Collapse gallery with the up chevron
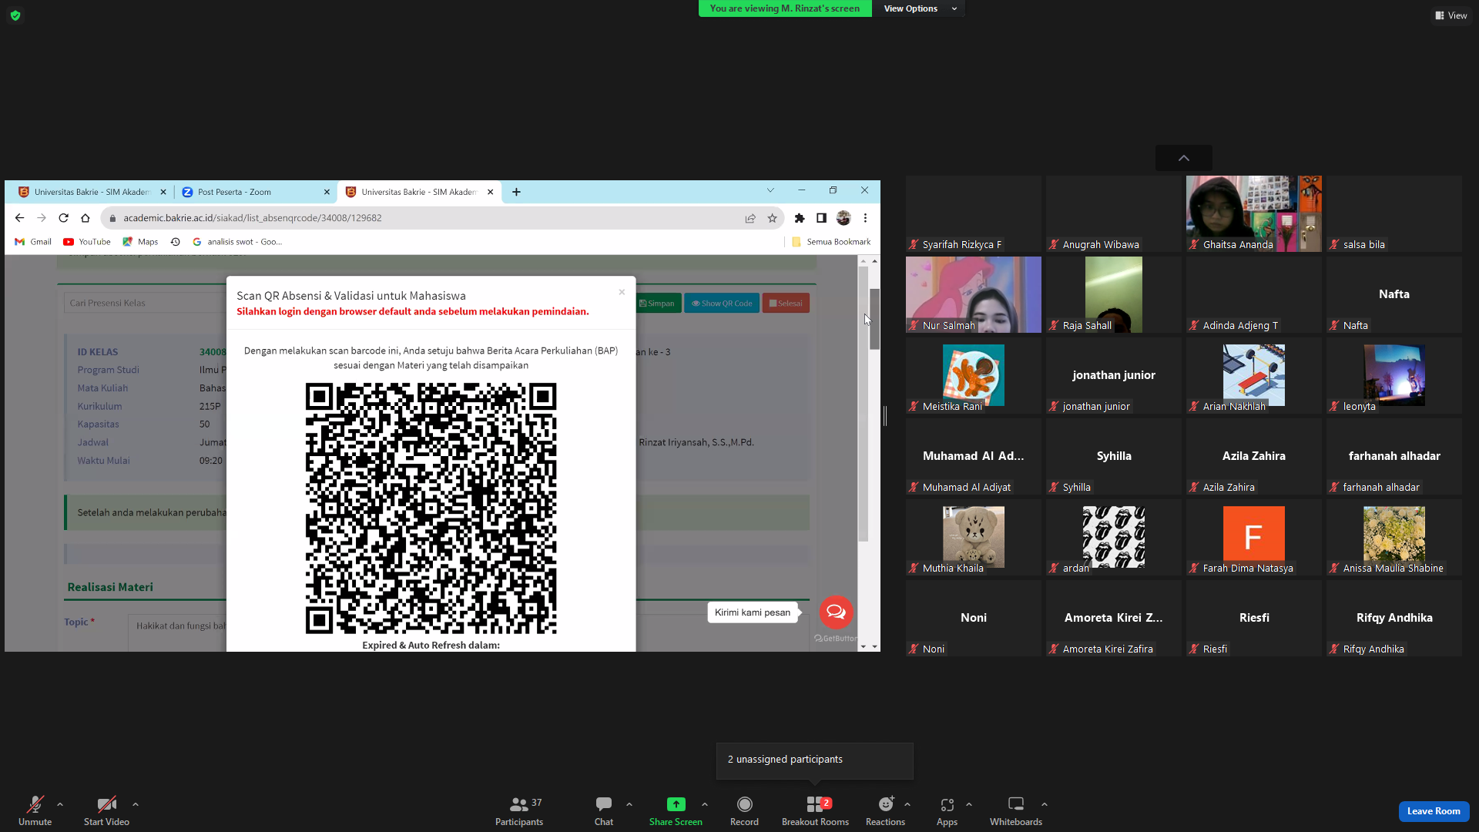This screenshot has width=1479, height=832. [1184, 158]
